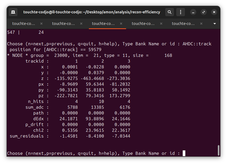Image resolution: width=227 pixels, height=164 pixels.
Task: Open the terminal search tool
Action: (170, 12)
